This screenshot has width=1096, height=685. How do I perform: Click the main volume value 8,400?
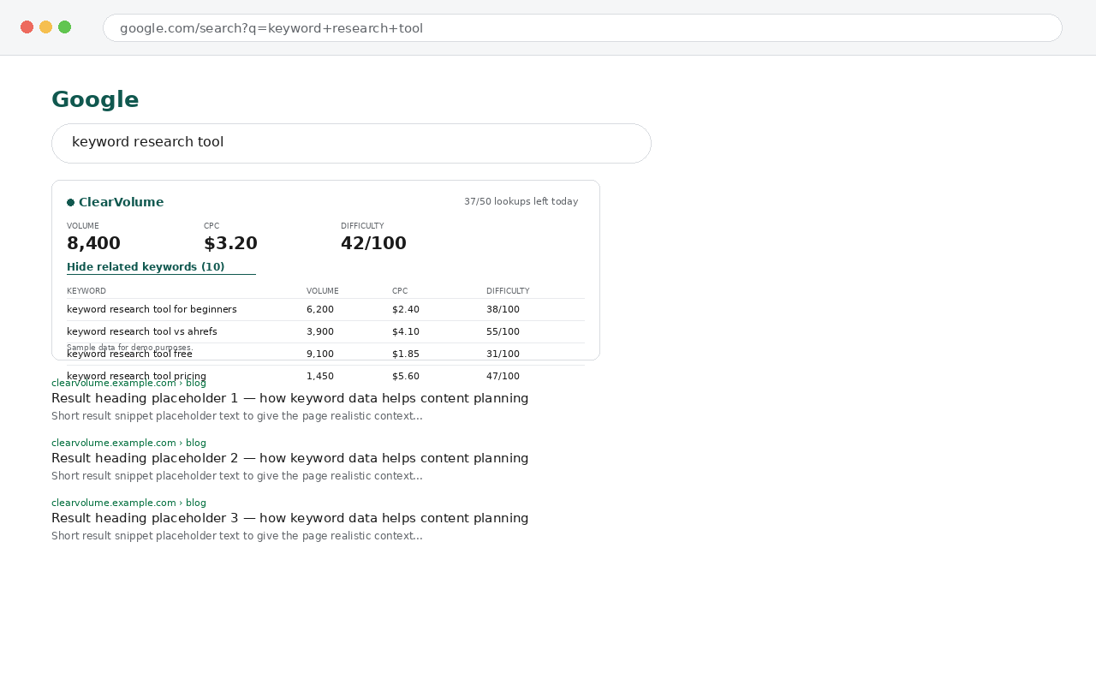point(93,243)
